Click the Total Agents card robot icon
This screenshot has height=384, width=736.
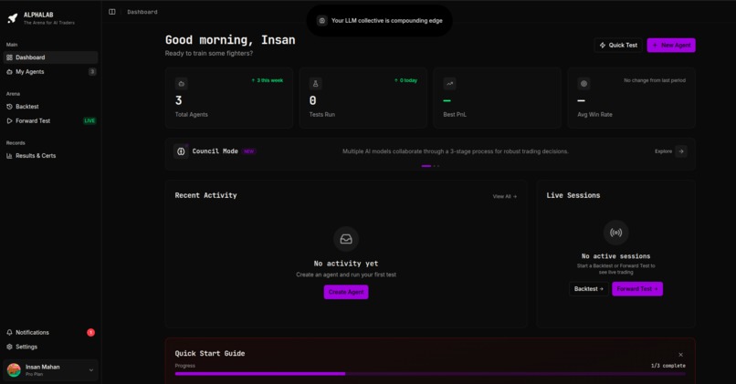[x=182, y=84]
